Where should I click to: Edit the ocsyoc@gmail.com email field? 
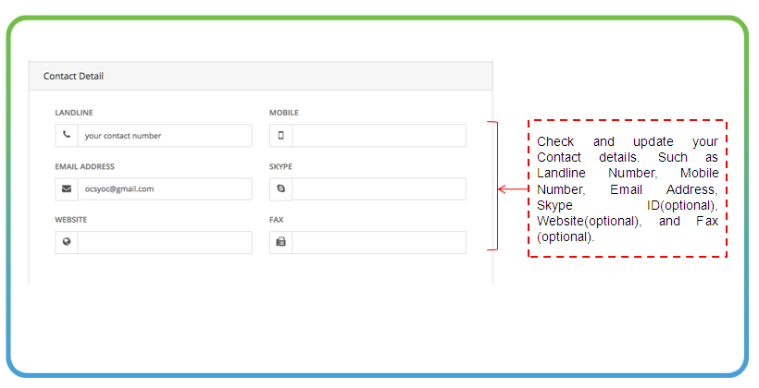pyautogui.click(x=165, y=189)
